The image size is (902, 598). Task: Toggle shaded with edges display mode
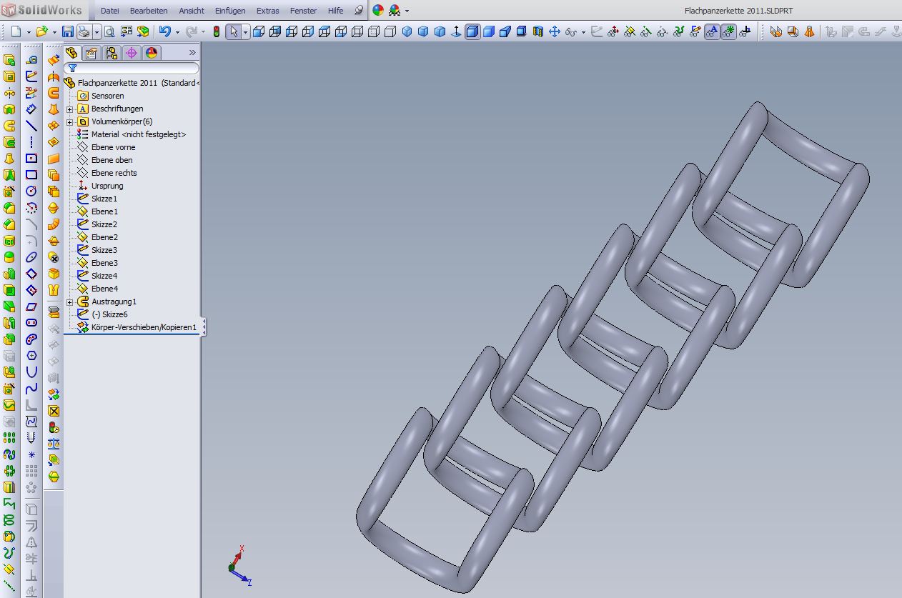472,31
